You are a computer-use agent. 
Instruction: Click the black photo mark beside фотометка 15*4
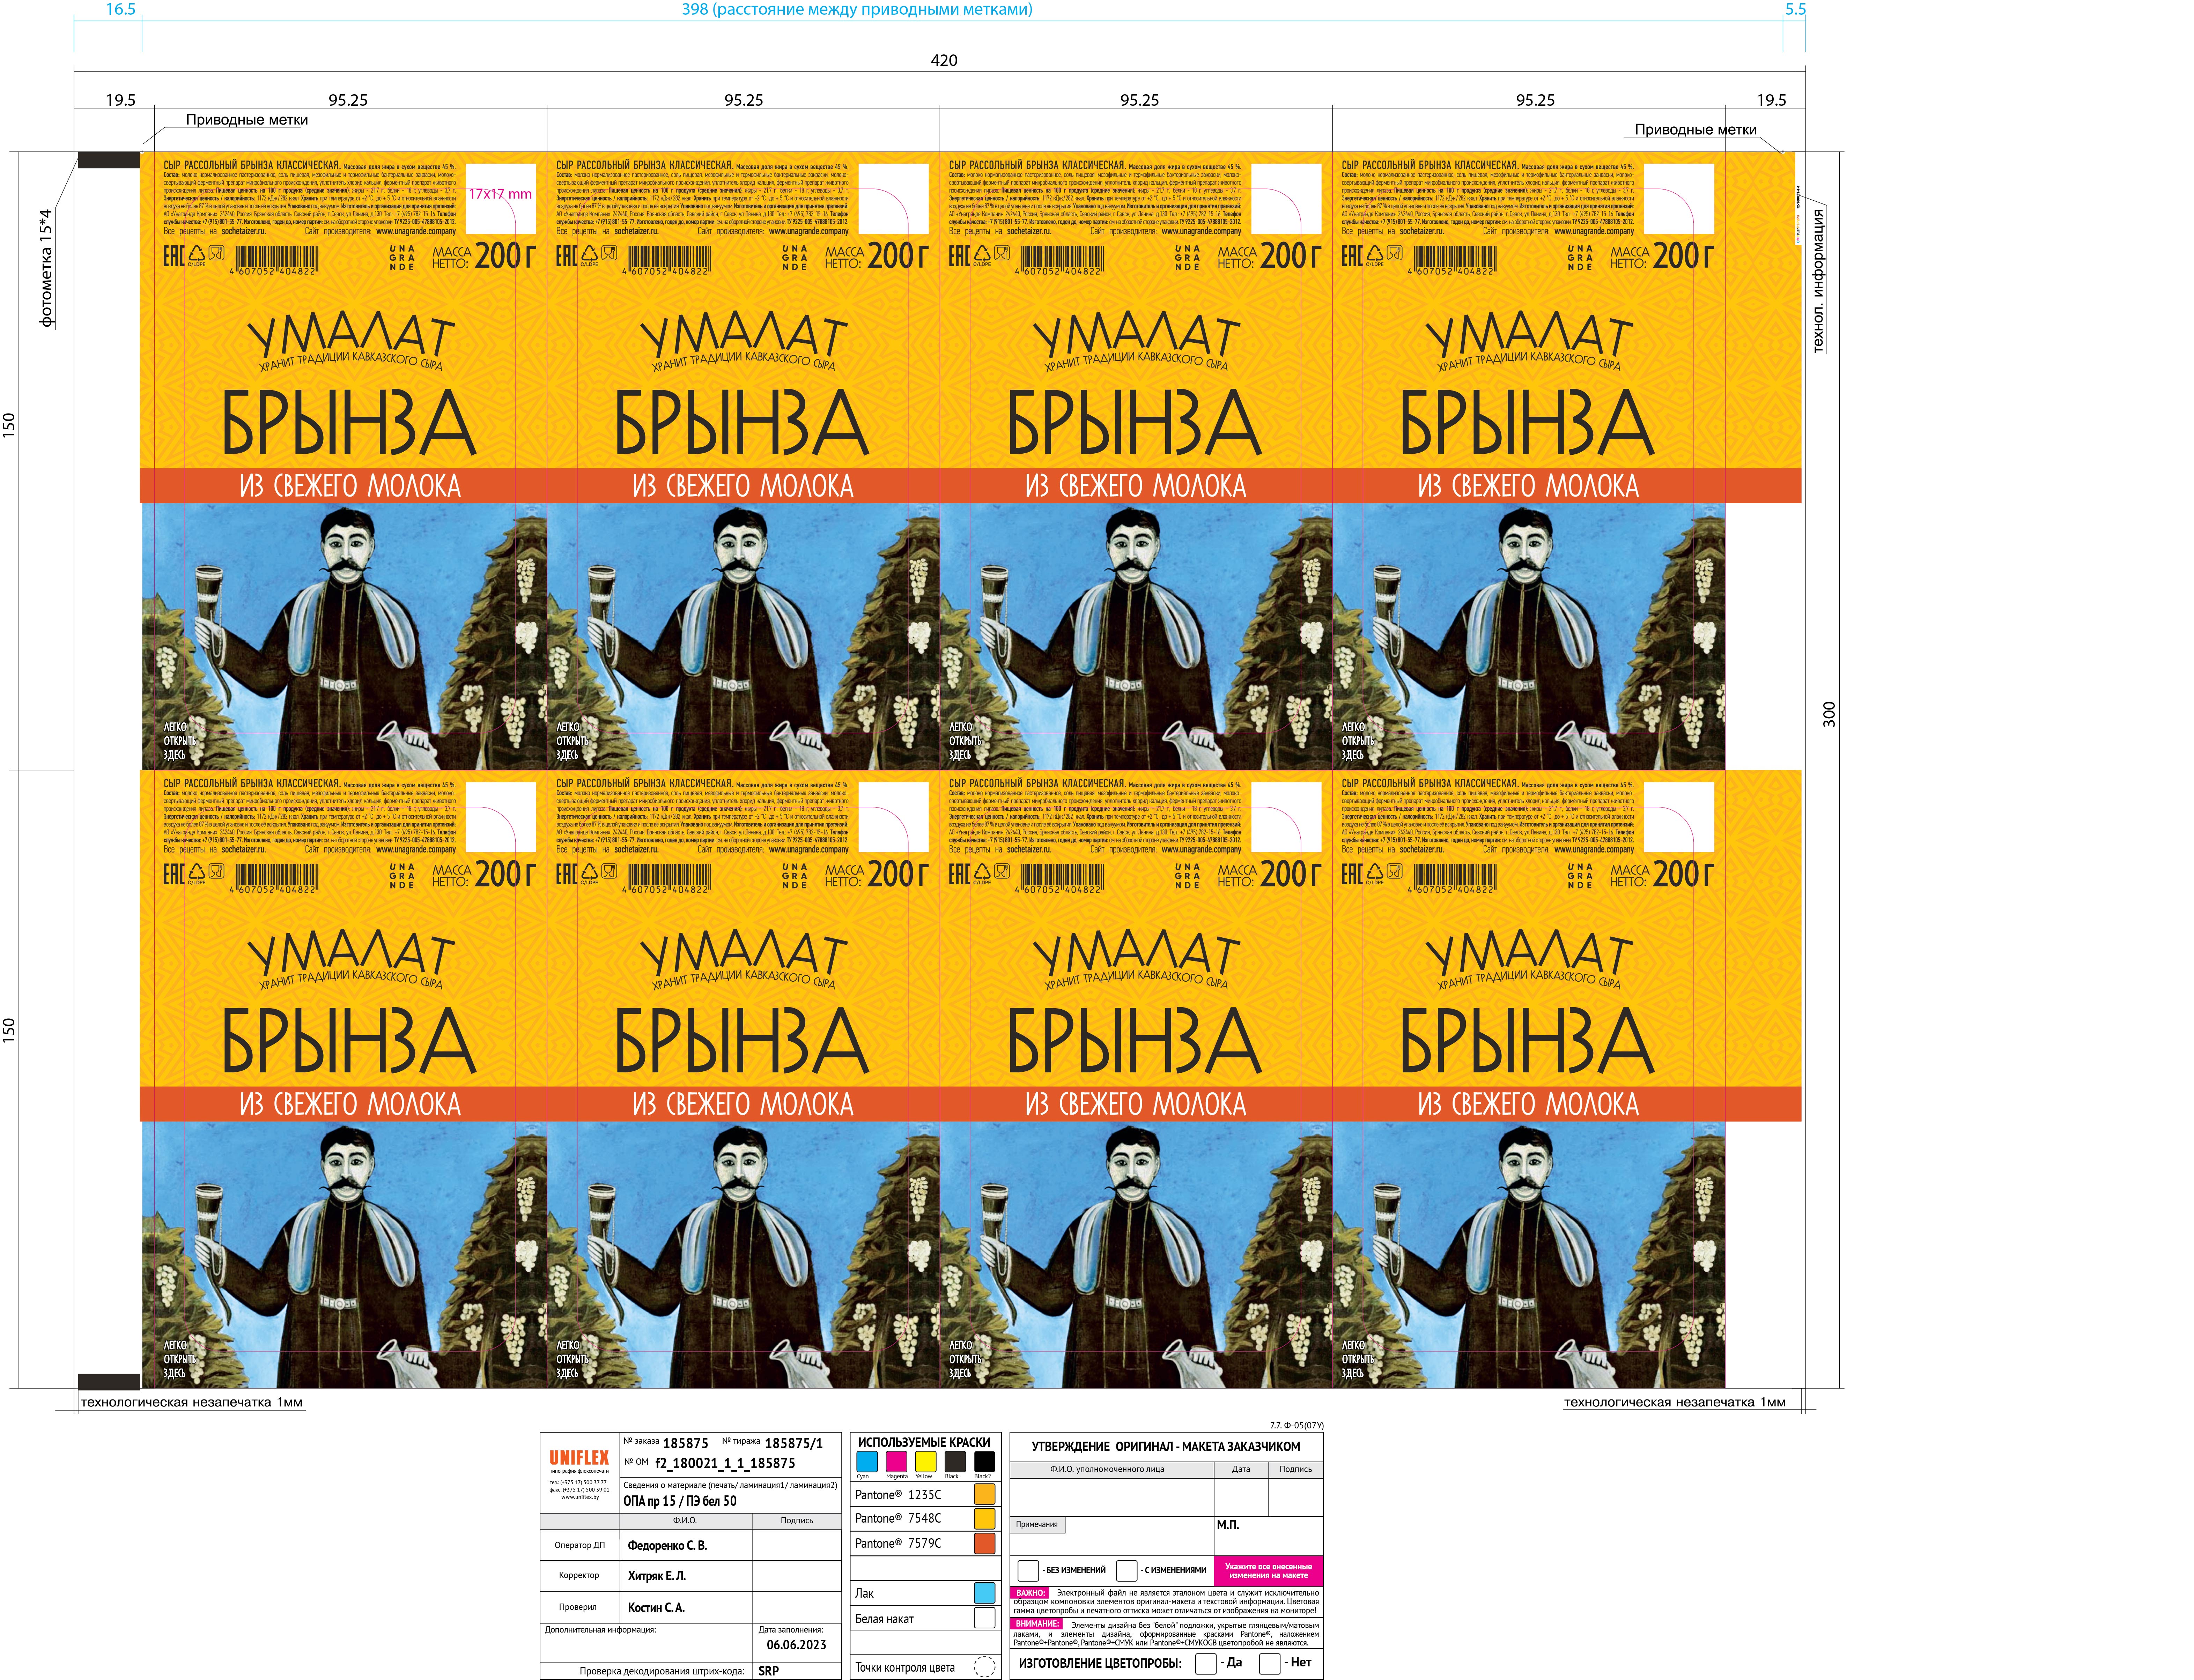(x=109, y=160)
